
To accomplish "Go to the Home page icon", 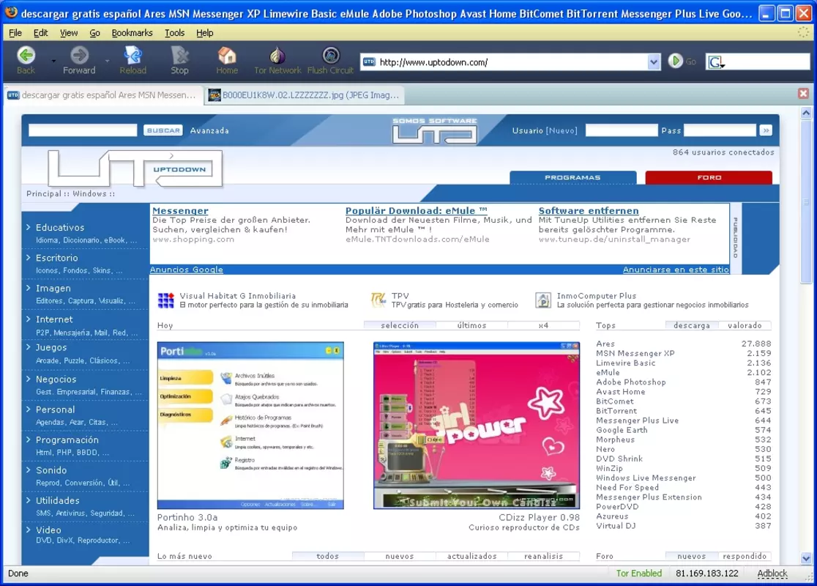I will (x=227, y=55).
